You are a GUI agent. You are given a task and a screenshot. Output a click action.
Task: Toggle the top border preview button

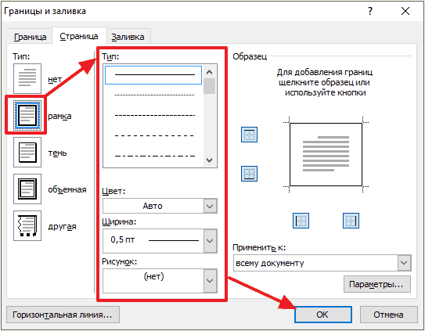[x=249, y=135]
